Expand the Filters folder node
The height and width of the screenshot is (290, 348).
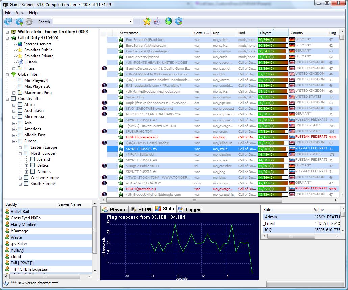(14, 68)
